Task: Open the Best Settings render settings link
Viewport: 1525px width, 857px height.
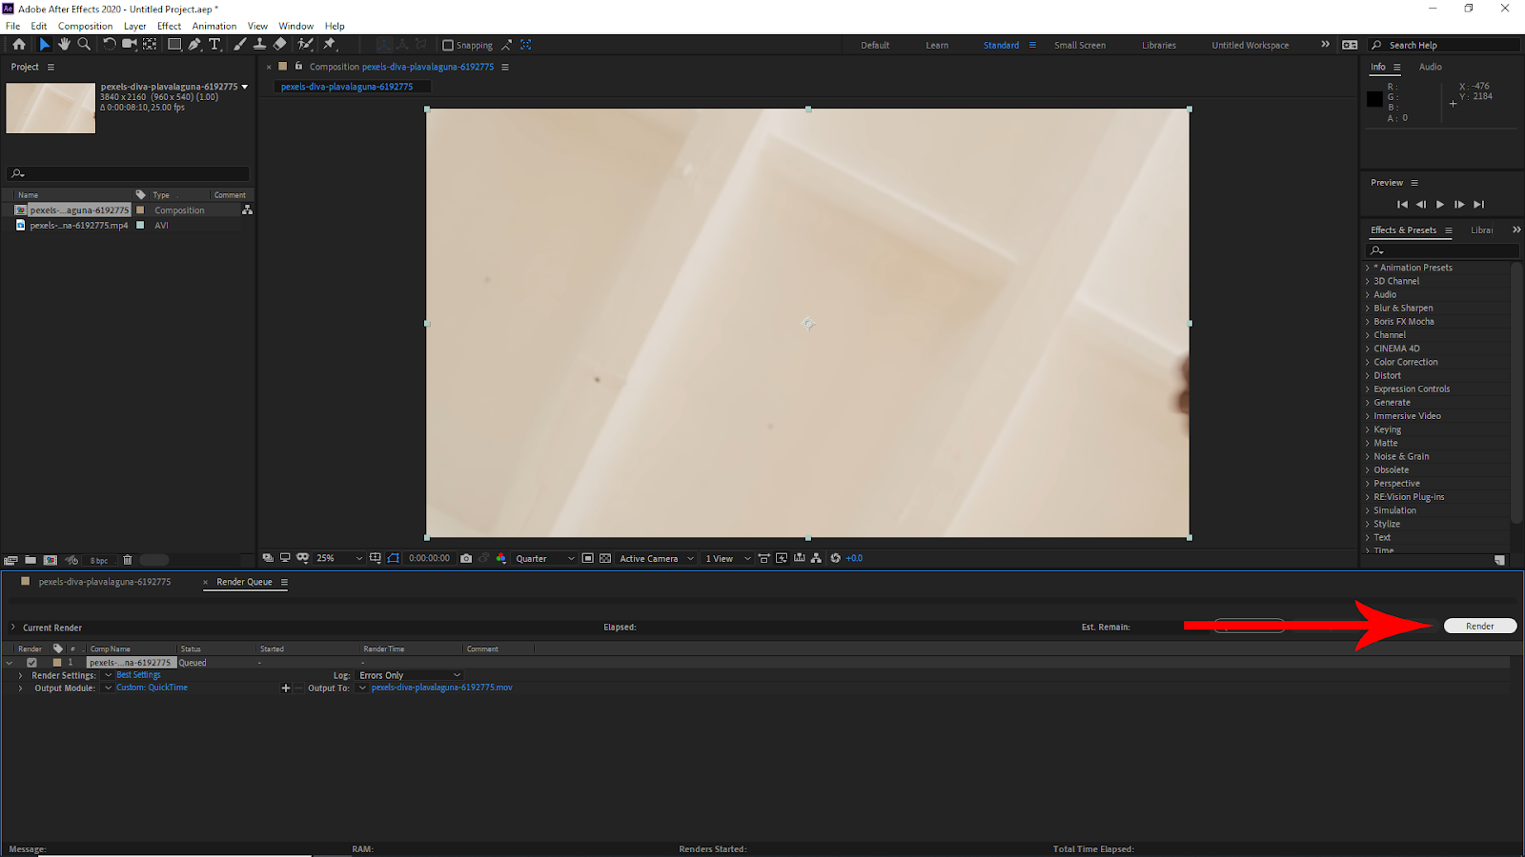Action: coord(139,675)
